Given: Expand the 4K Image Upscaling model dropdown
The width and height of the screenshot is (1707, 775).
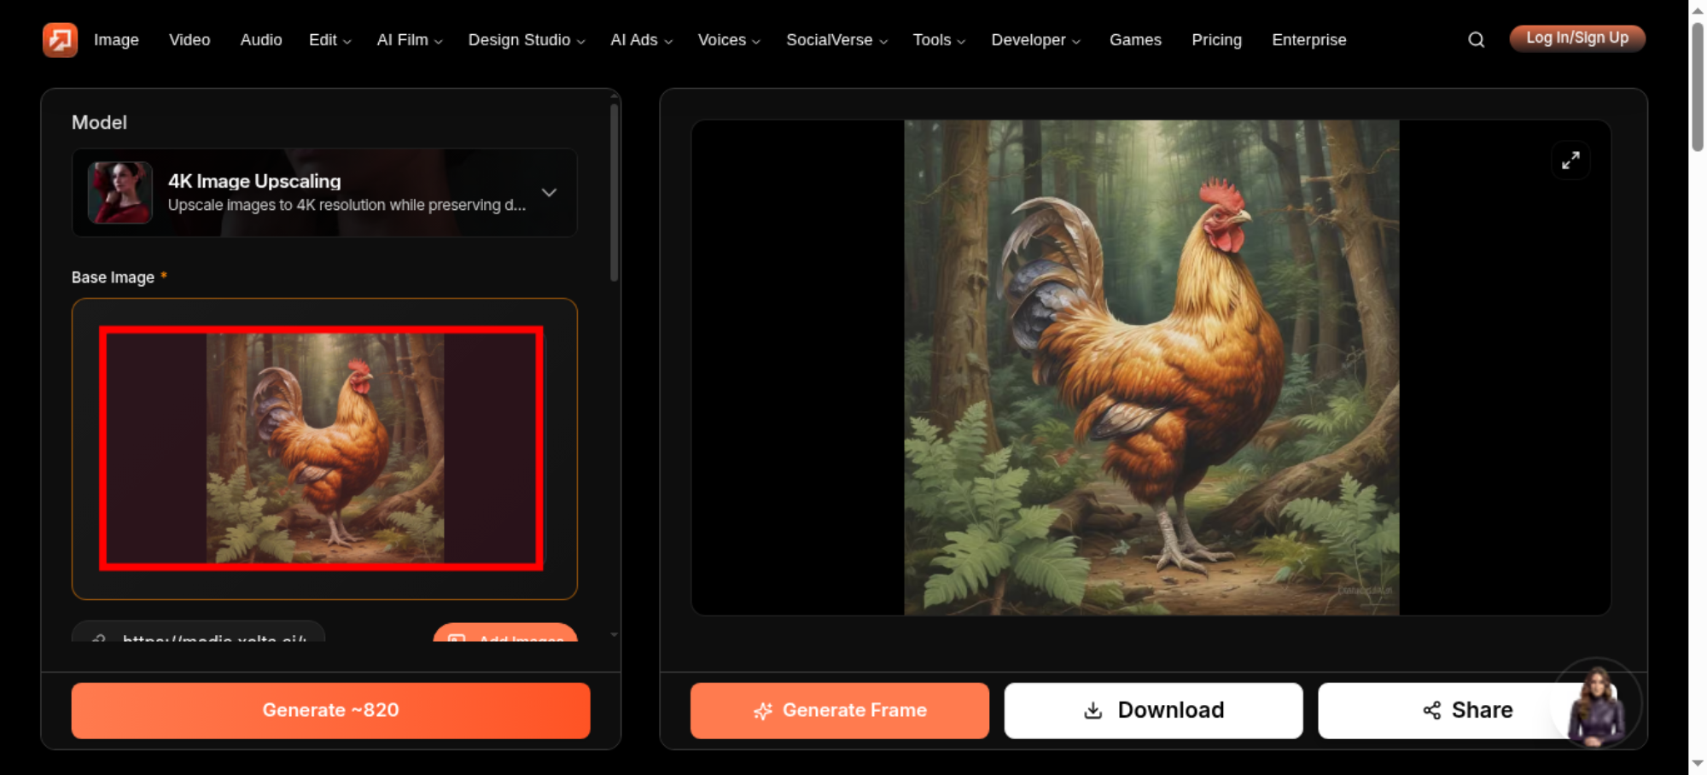Looking at the screenshot, I should tap(549, 193).
